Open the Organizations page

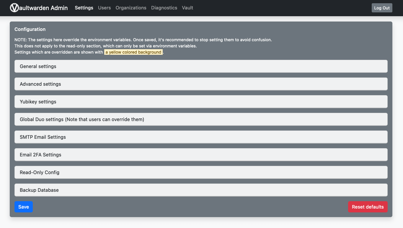tap(131, 8)
